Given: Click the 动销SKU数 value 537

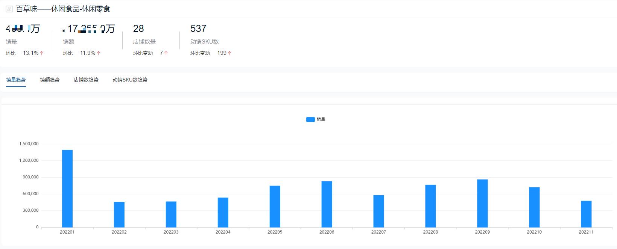Looking at the screenshot, I should pos(198,29).
